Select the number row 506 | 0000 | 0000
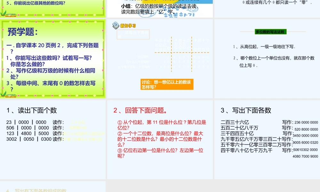 click(x=28, y=128)
